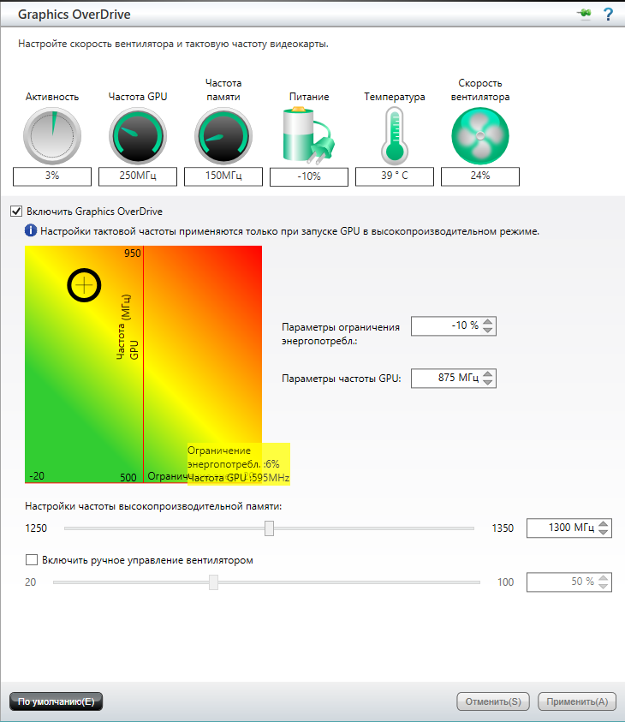This screenshot has width=625, height=722.
Task: Click the 875 МГц GPU frequency field
Action: (x=453, y=378)
